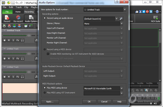Switch to the Home ribbon tab
The image size is (163, 107).
coord(18,12)
